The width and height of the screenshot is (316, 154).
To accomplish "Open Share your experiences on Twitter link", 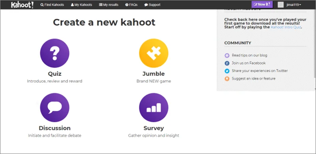I will click(260, 71).
